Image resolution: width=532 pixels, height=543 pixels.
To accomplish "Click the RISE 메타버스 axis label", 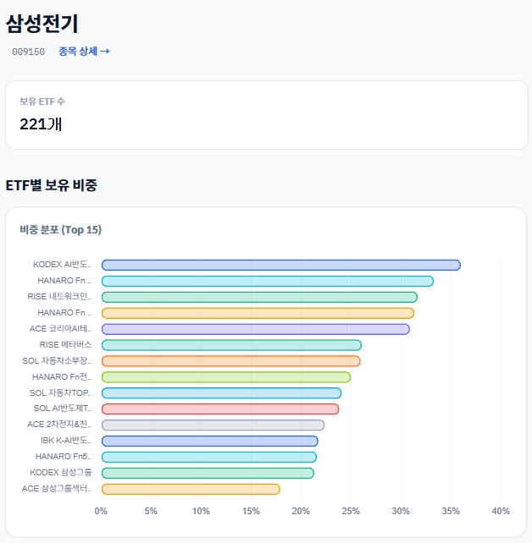I will [x=65, y=344].
